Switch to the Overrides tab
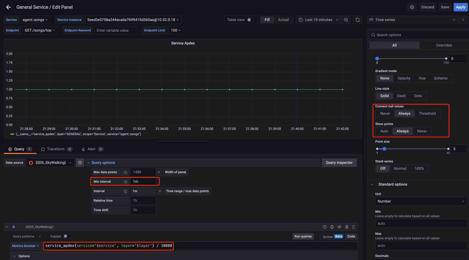Screen dimensions: 469x260 [x=444, y=45]
